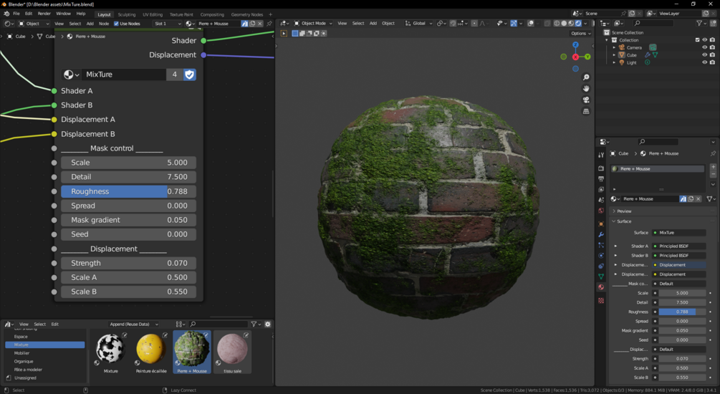Click the blue Z axis on navigation gizmo
The height and width of the screenshot is (394, 720).
pyautogui.click(x=575, y=45)
